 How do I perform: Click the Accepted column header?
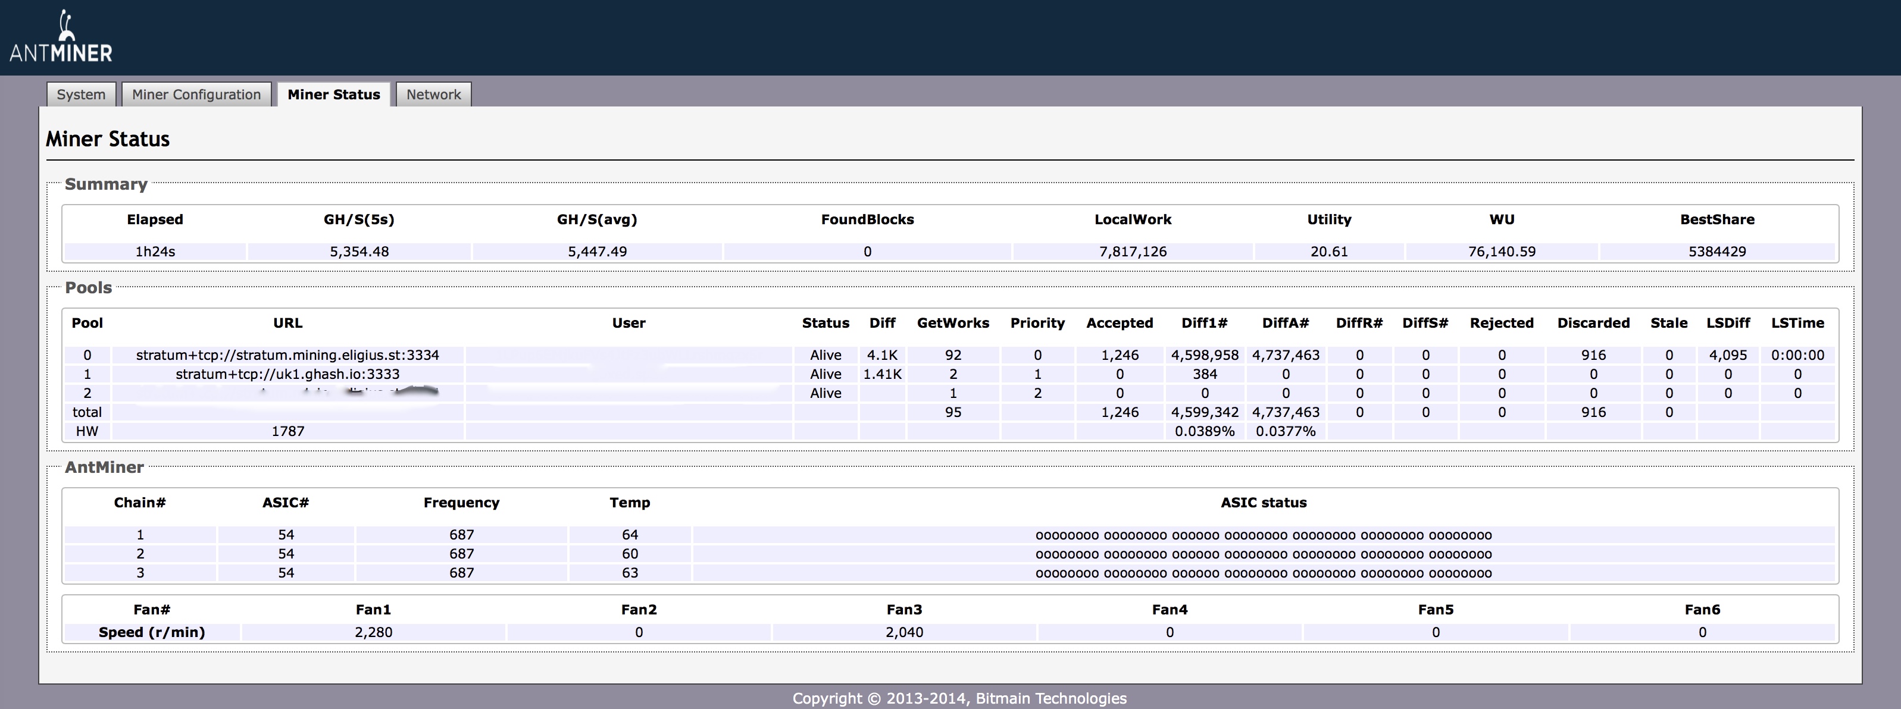click(1120, 323)
